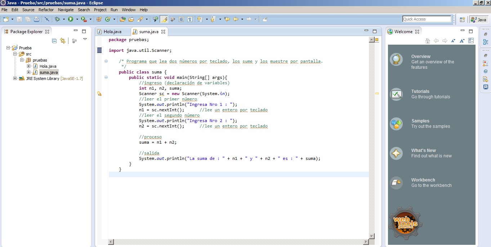Screen dimensions: 491x247
Task: Save the current file
Action: (x=19, y=19)
